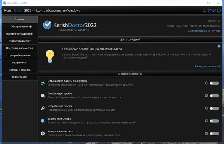The height and width of the screenshot is (144, 224).
Task: Go to Монитор оборудования
Action: tap(20, 34)
